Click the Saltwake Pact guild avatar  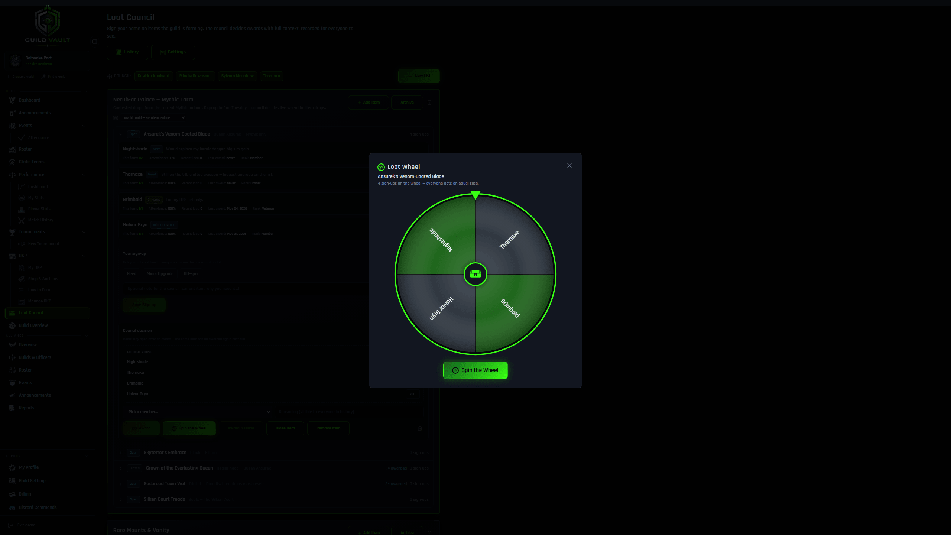(x=15, y=61)
